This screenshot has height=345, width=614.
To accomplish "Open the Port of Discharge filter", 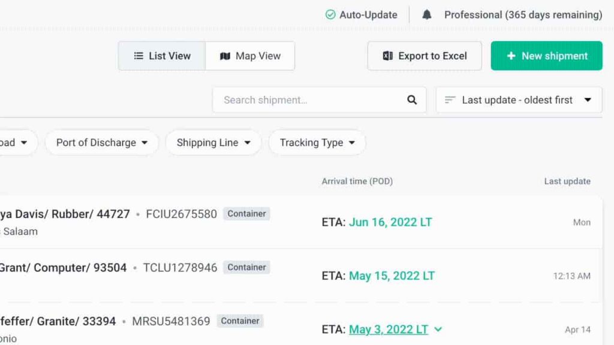I will pyautogui.click(x=101, y=143).
